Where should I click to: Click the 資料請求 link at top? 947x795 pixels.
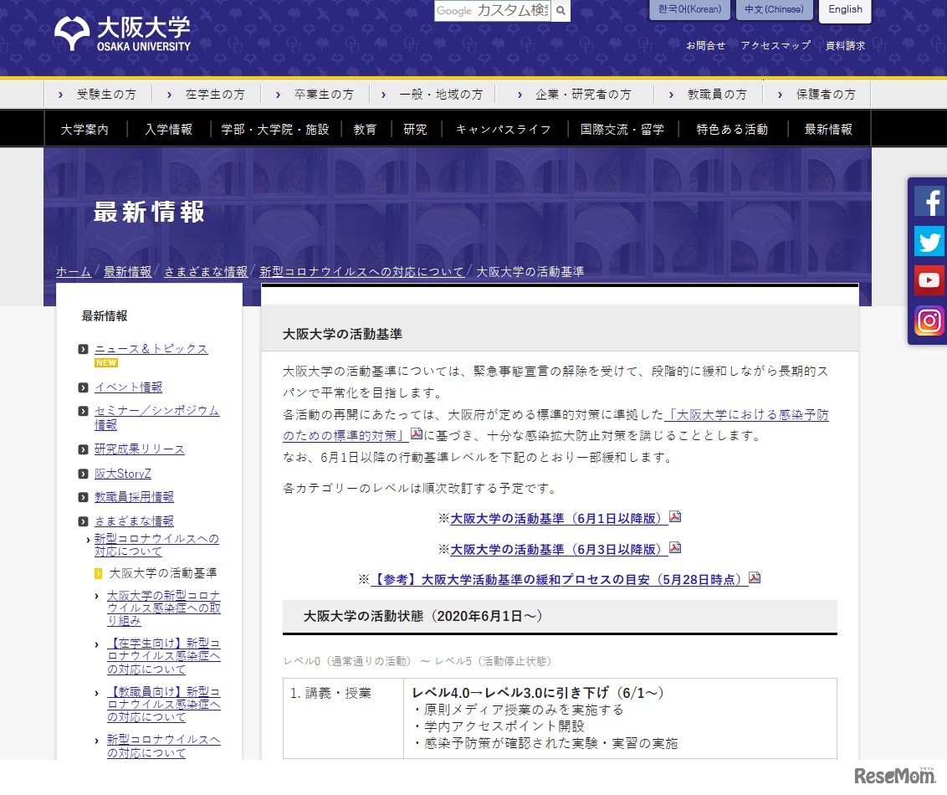click(x=845, y=45)
